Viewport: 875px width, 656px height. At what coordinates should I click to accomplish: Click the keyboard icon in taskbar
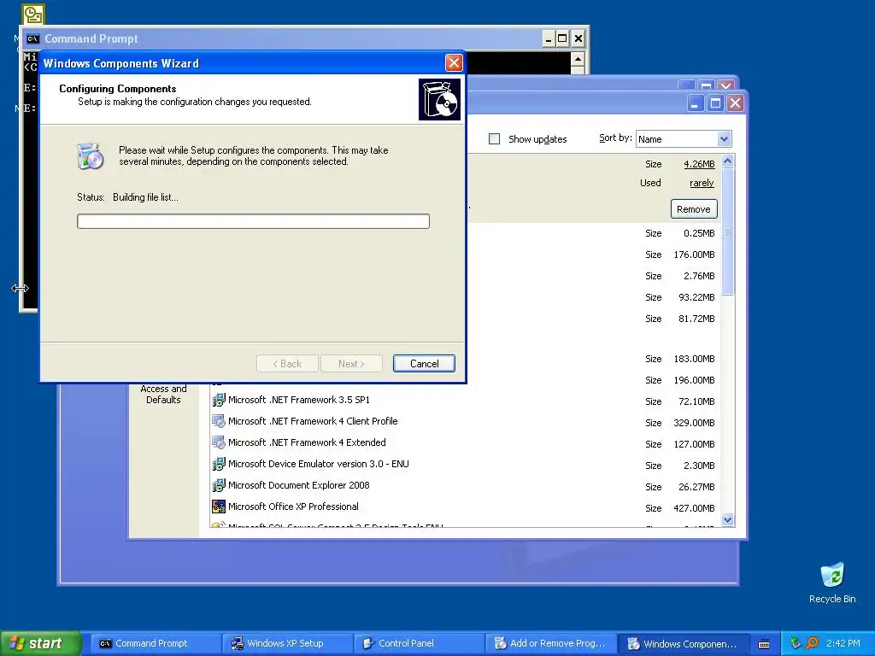click(764, 644)
